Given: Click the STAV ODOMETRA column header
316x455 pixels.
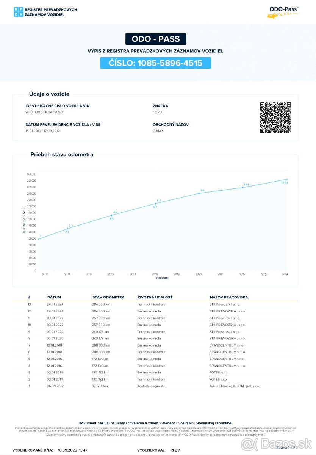Looking at the screenshot, I should pyautogui.click(x=108, y=297).
